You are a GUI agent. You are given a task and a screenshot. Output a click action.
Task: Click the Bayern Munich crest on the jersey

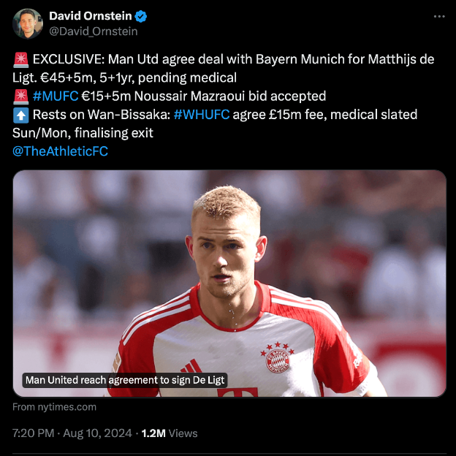click(x=278, y=358)
